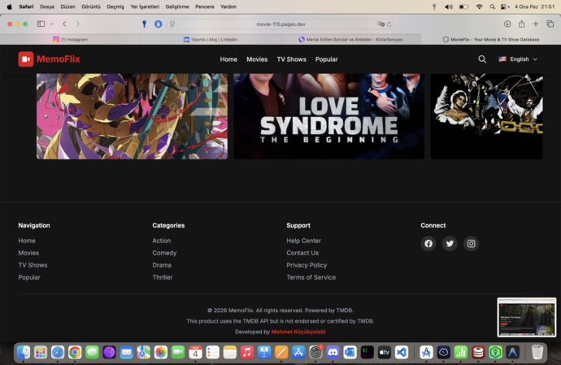Open Finder from the Dock
The width and height of the screenshot is (561, 365).
pos(24,353)
